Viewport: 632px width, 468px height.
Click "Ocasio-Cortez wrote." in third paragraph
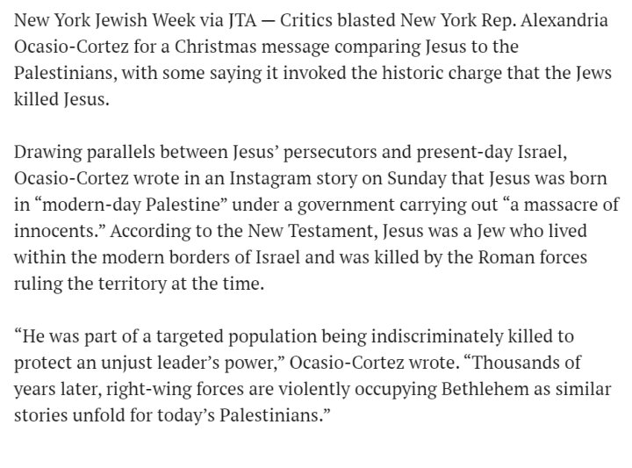tap(375, 363)
